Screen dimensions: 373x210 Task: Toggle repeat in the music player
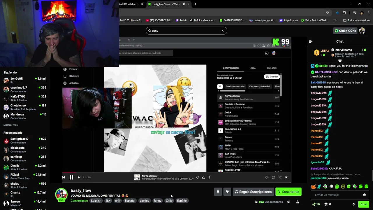273,177
